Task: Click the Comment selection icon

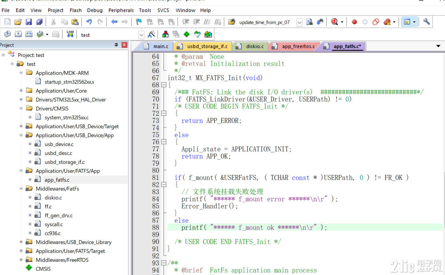Action: pyautogui.click(x=207, y=22)
